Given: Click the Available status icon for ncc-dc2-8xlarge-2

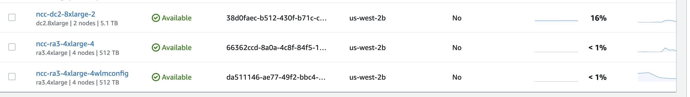Looking at the screenshot, I should tap(156, 18).
